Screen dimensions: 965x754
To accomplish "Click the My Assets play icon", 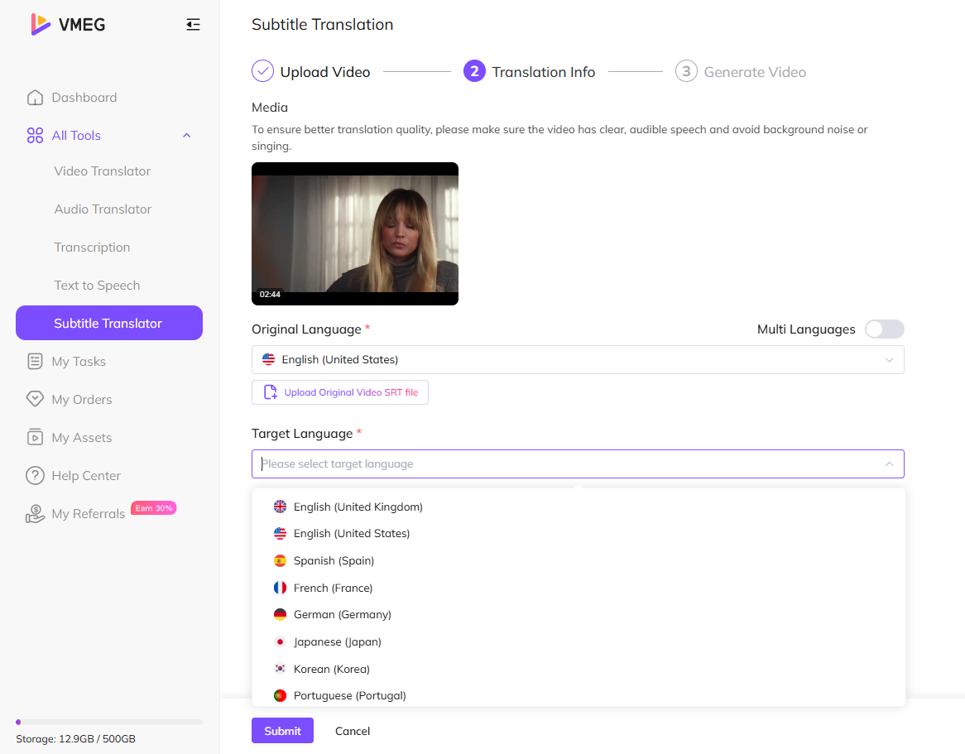I will click(35, 438).
